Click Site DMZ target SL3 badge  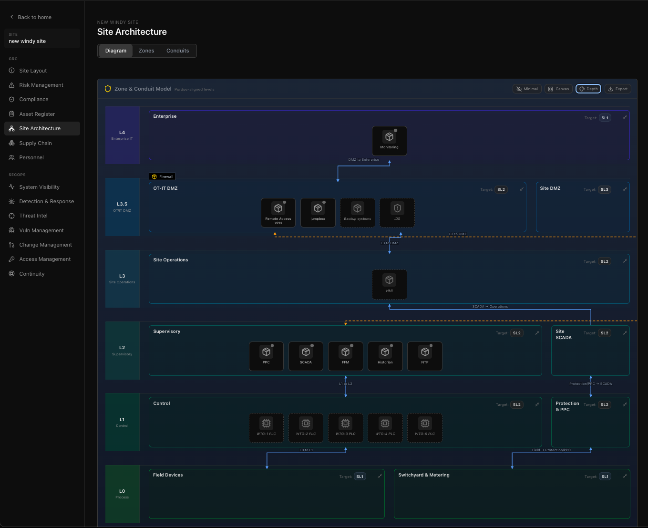[605, 189]
